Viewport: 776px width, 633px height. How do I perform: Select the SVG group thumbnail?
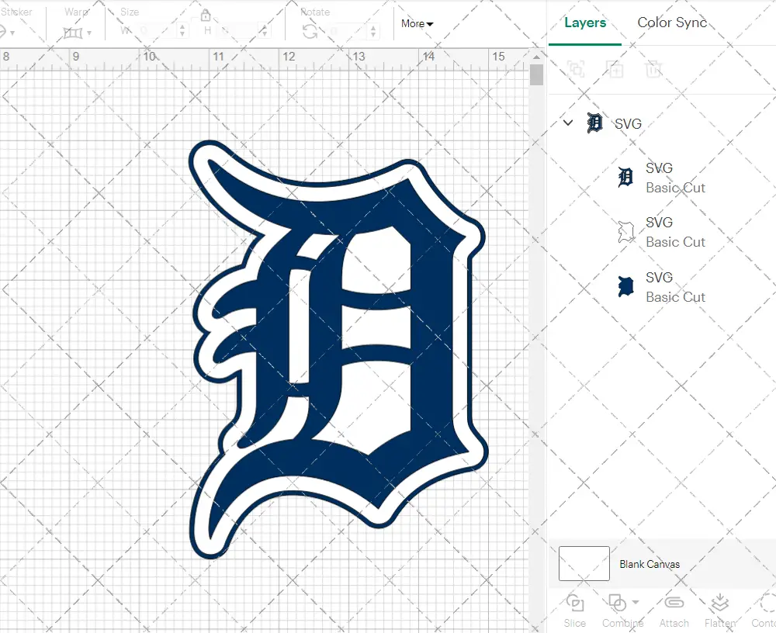click(595, 123)
